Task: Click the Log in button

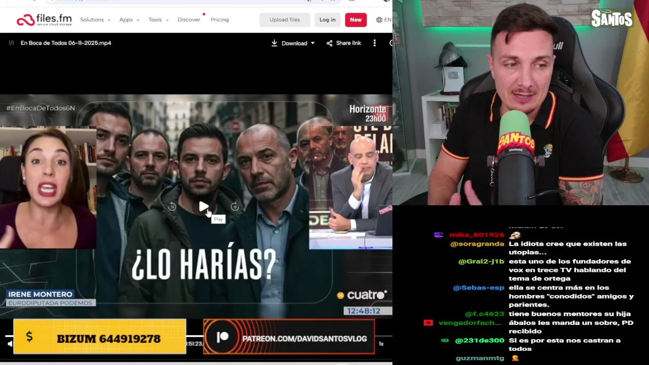Action: (328, 20)
